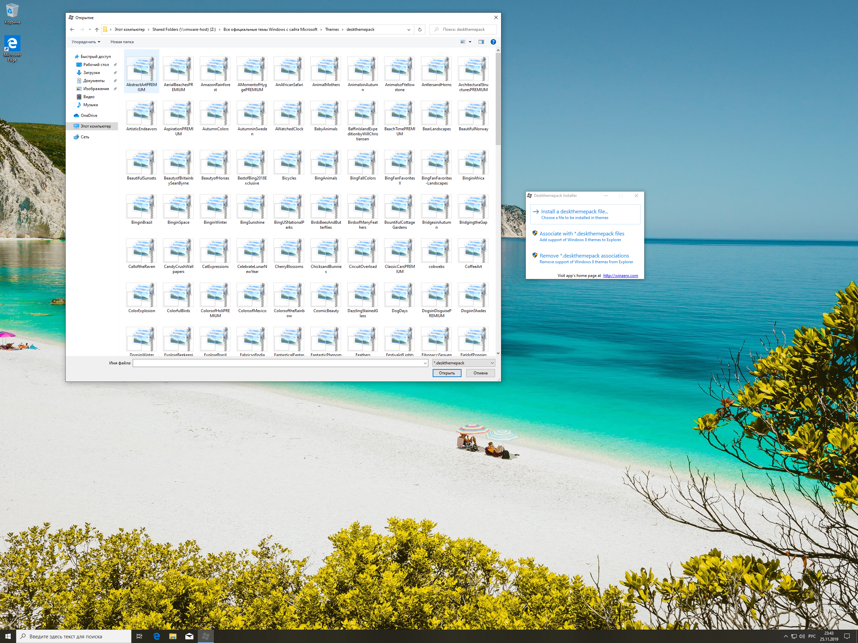This screenshot has height=643, width=858.
Task: Open the Упорядочить dropdown menu
Action: click(x=86, y=42)
